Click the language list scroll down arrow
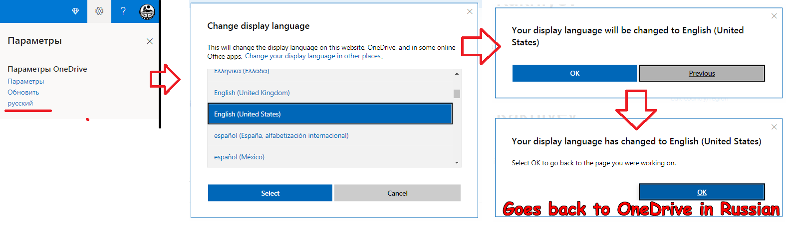 [x=457, y=163]
